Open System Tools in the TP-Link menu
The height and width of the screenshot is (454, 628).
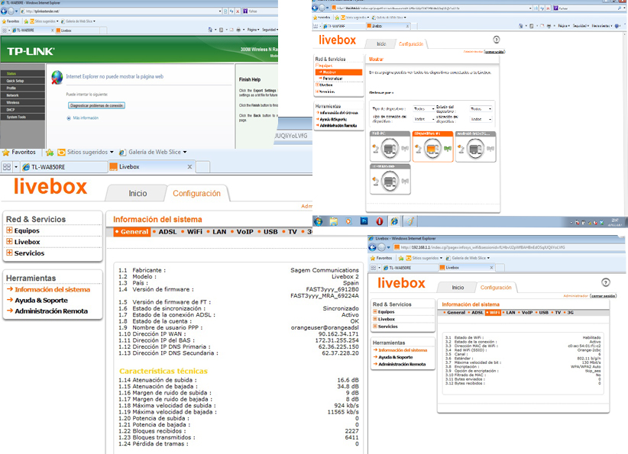point(16,117)
